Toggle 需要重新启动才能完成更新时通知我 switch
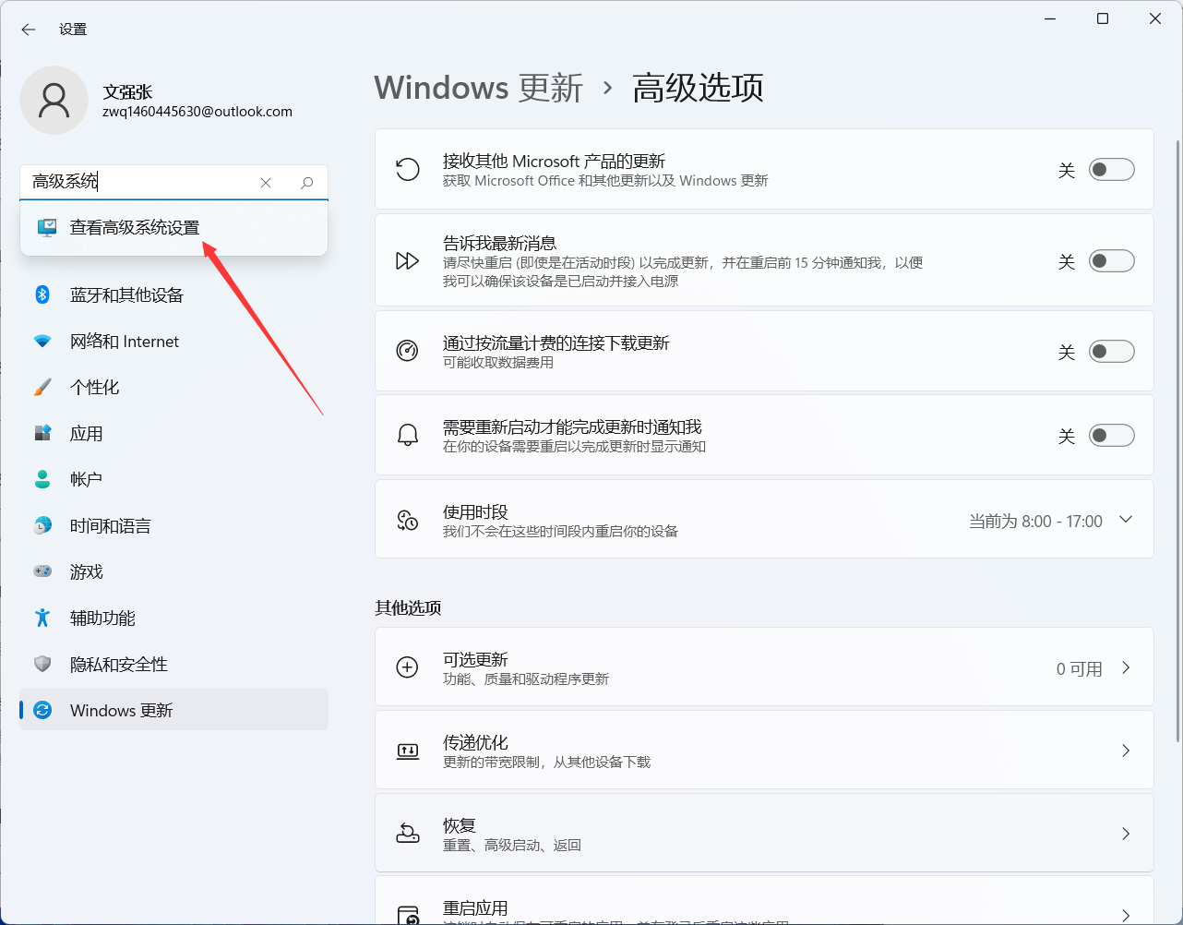 click(x=1111, y=436)
